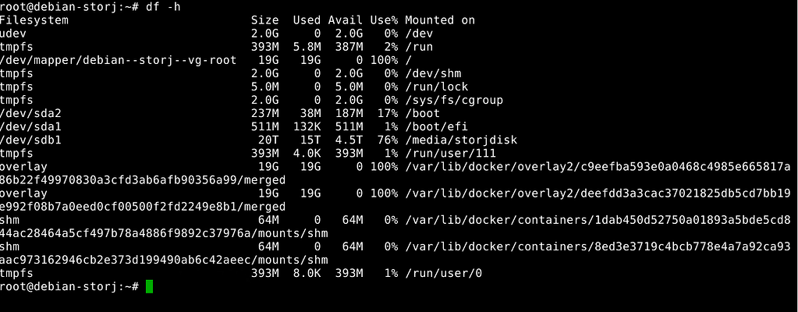The height and width of the screenshot is (312, 798).
Task: Click the 76% usage value for storjdisk
Action: coord(385,140)
